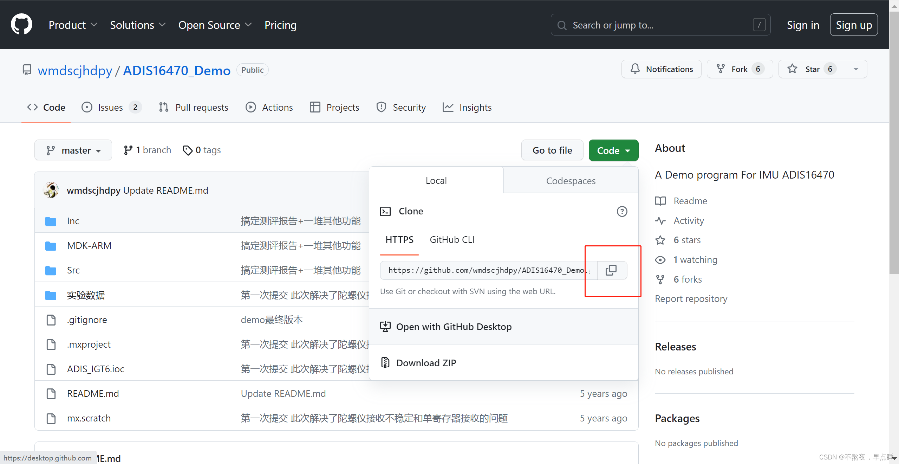Viewport: 899px width, 464px height.
Task: Click the GitHub Octocat logo
Action: tap(21, 25)
